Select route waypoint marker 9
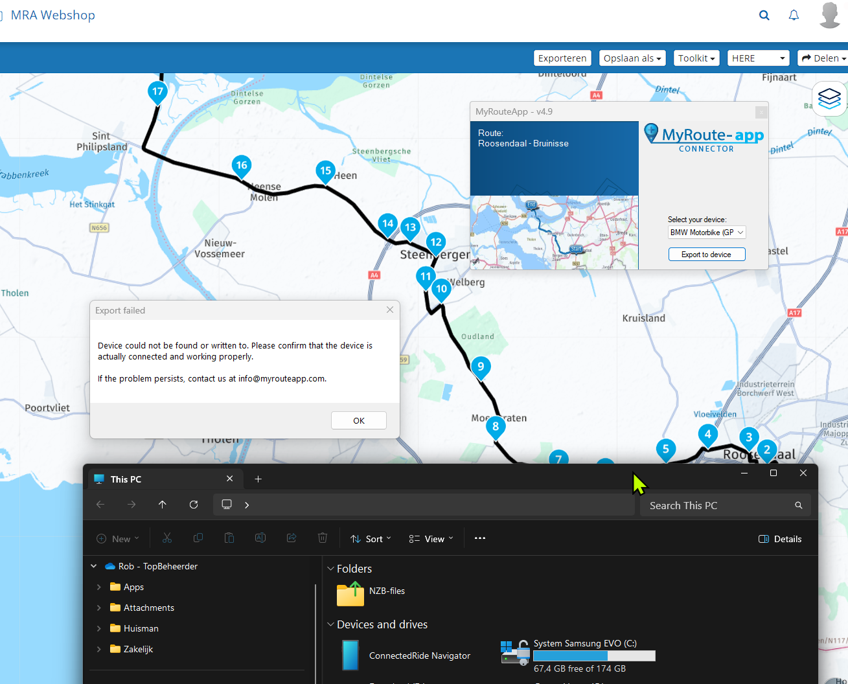The image size is (848, 684). coord(481,367)
